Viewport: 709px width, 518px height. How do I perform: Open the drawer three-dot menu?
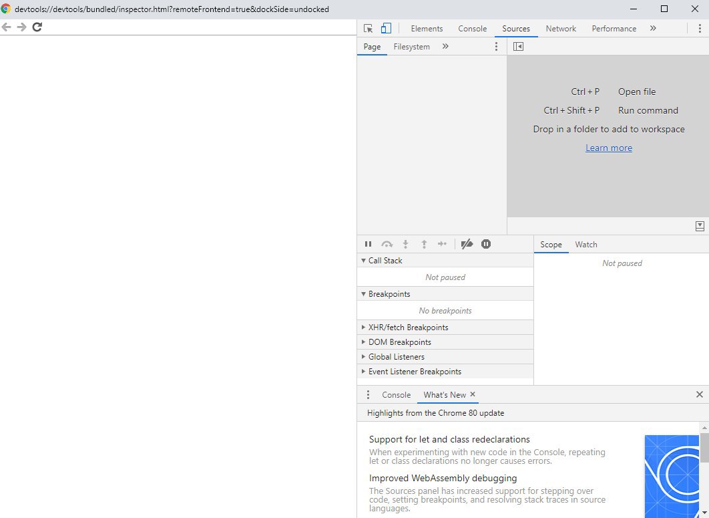click(368, 395)
